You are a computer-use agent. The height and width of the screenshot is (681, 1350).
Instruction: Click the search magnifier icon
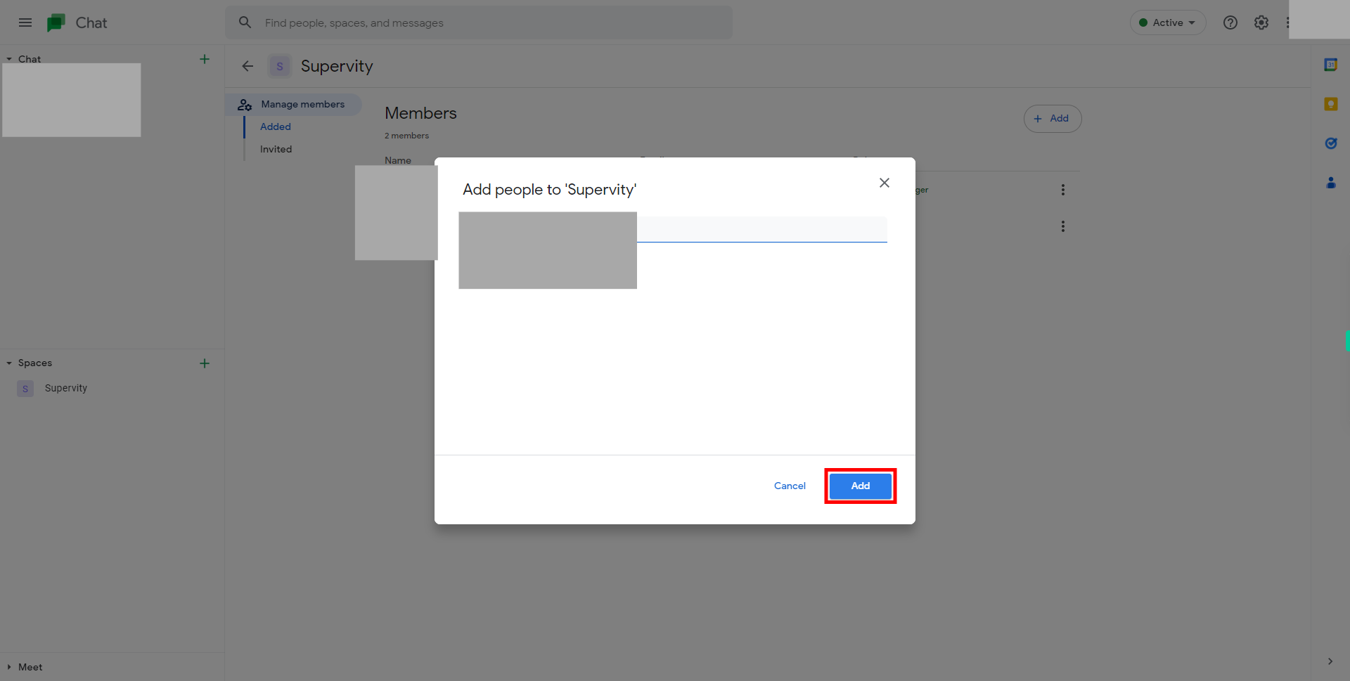[245, 22]
